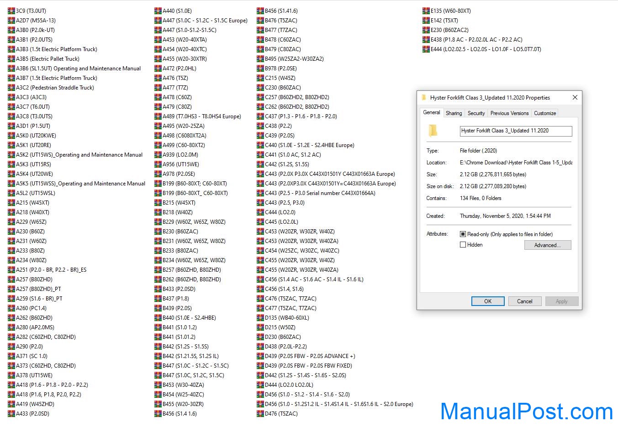Click the archive icon for 3C9 (T3.0UT)
The width and height of the screenshot is (618, 427).
11,11
